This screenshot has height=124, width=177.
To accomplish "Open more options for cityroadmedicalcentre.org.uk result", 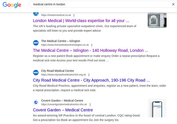I will (89, 75).
